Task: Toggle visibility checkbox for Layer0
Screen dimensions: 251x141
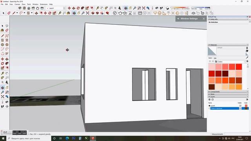Action: point(240,106)
